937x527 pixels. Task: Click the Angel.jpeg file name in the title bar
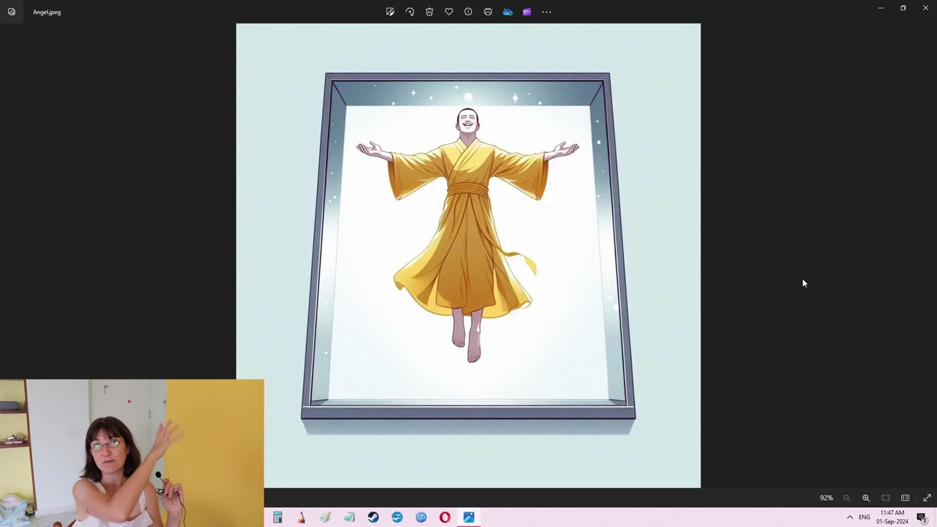(x=47, y=12)
